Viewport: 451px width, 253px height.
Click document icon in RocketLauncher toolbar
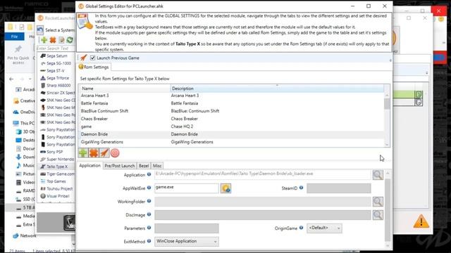coord(61,40)
